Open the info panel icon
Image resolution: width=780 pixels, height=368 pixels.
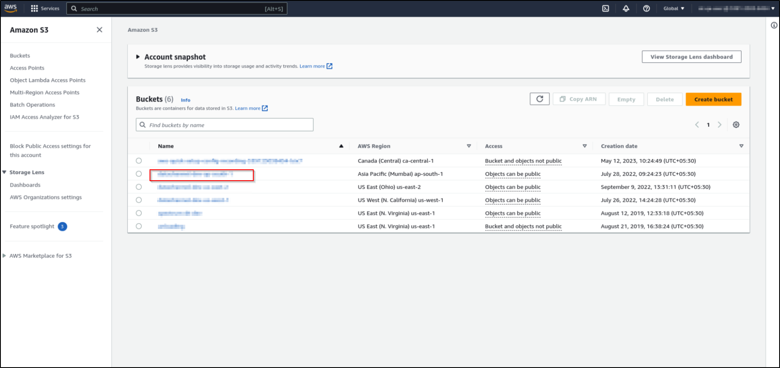coord(774,25)
